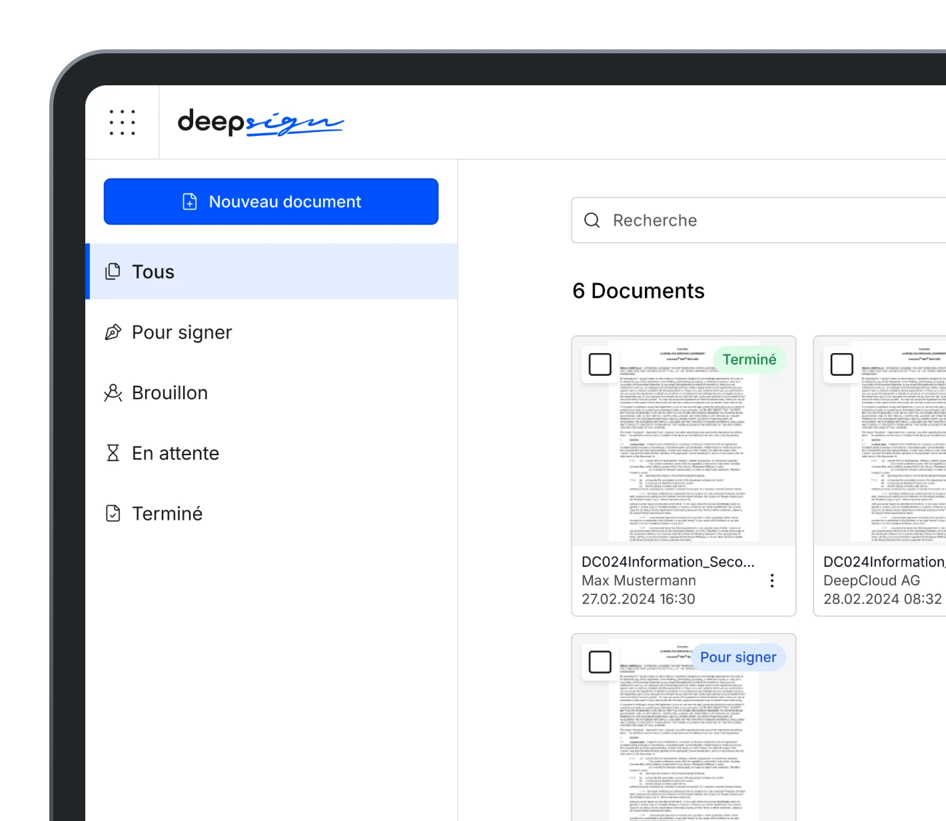The image size is (946, 821).
Task: Open the Brouillon filter
Action: pyautogui.click(x=271, y=393)
